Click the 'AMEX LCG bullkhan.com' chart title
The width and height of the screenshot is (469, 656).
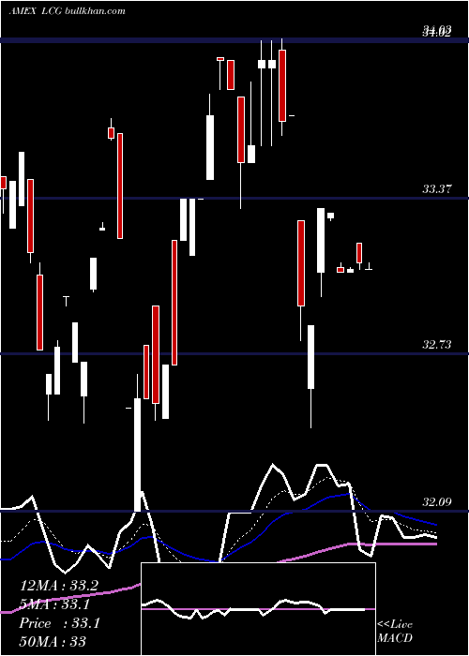[67, 11]
